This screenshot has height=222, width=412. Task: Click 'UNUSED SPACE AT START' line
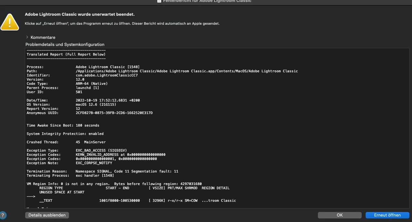click(62, 192)
